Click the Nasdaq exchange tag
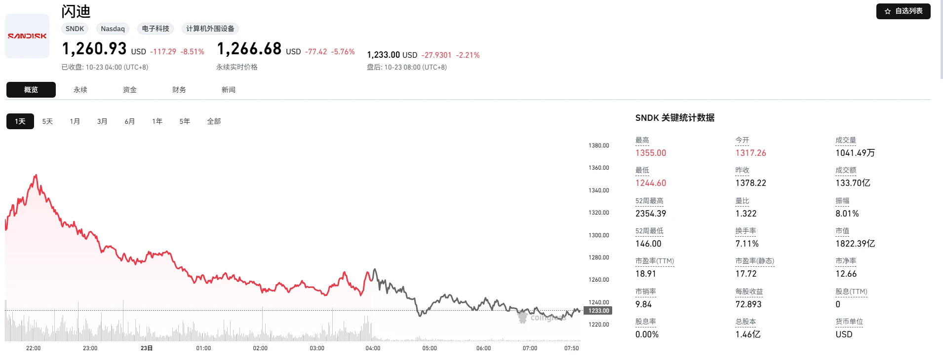The width and height of the screenshot is (943, 360). 113,29
